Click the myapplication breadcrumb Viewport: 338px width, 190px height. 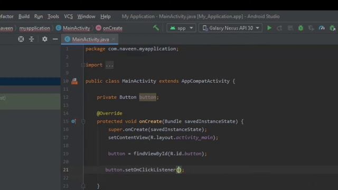(x=34, y=28)
